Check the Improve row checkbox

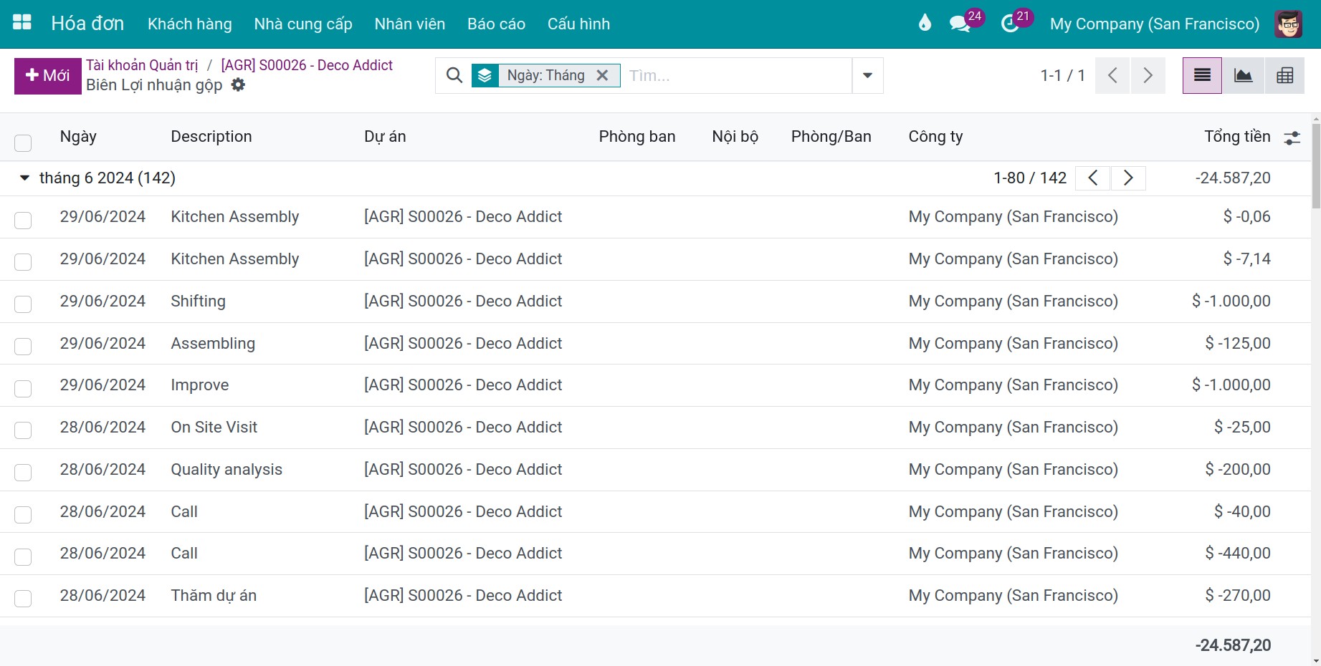23,388
